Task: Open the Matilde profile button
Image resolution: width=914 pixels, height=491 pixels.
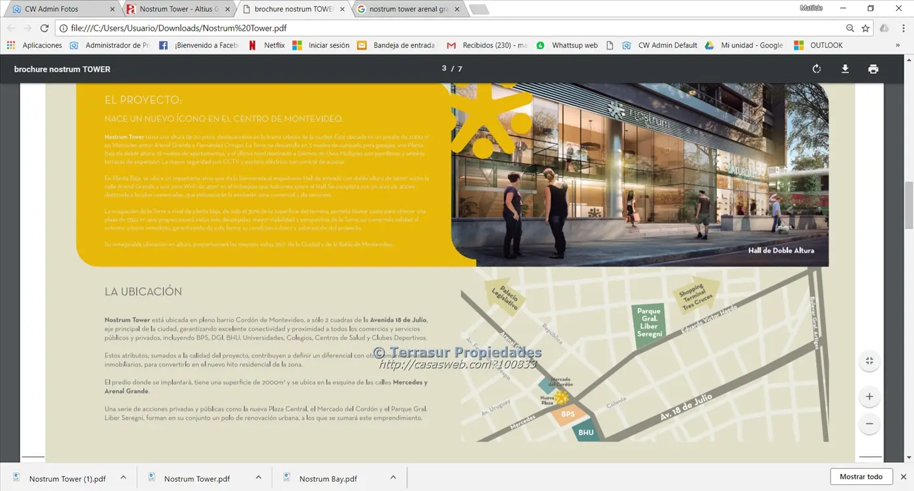Action: [811, 8]
